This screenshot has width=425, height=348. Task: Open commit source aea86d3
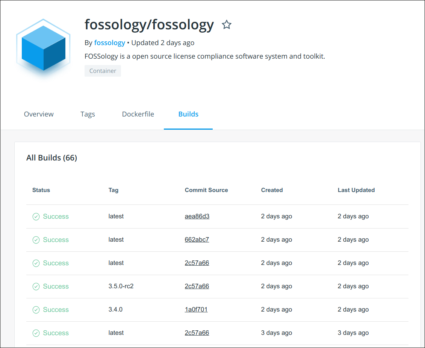(197, 216)
